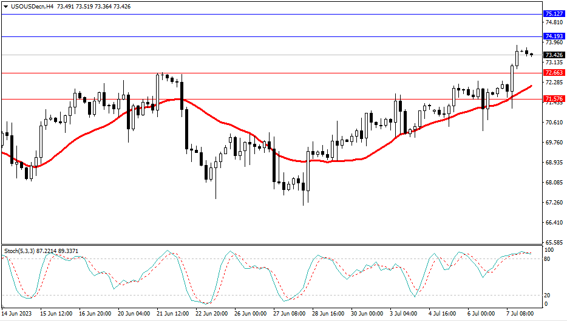Click the 66.410 value on price axis
This screenshot has width=567, height=321.
[553, 223]
